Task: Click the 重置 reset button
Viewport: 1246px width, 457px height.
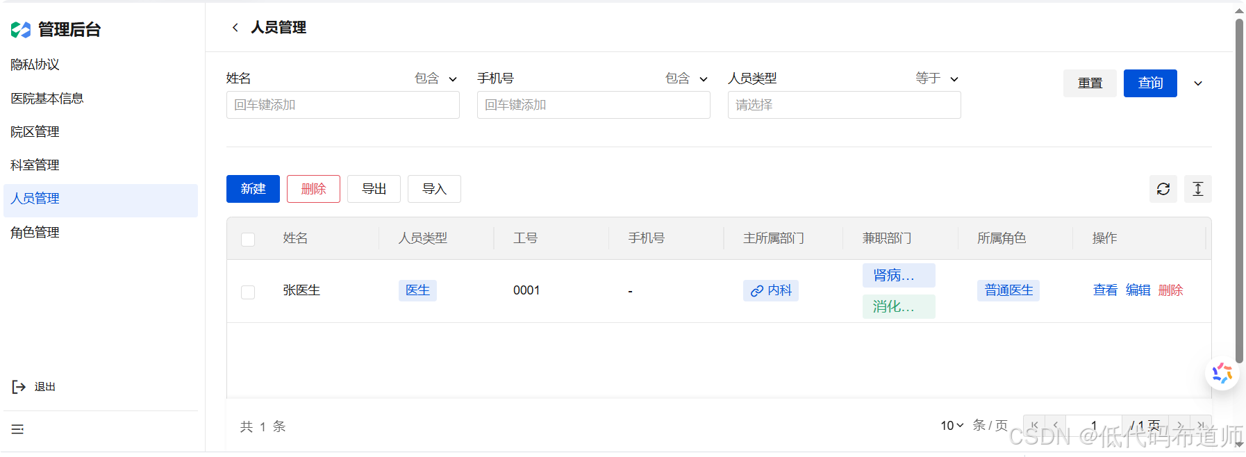Action: (x=1090, y=83)
